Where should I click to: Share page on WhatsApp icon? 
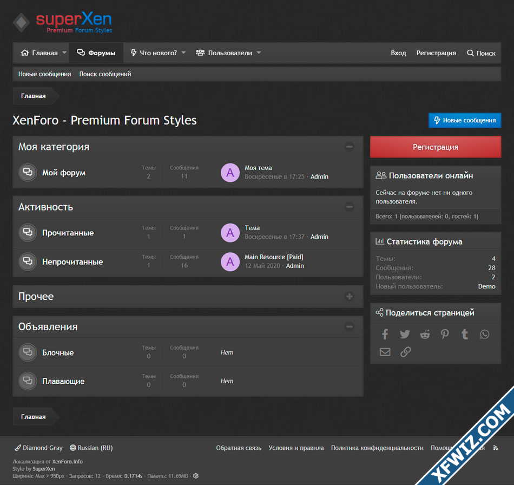(484, 334)
